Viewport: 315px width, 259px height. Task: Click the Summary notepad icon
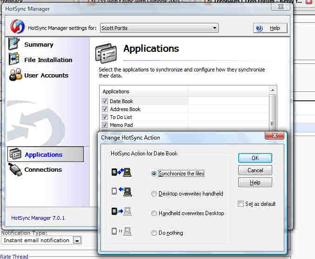tap(13, 43)
